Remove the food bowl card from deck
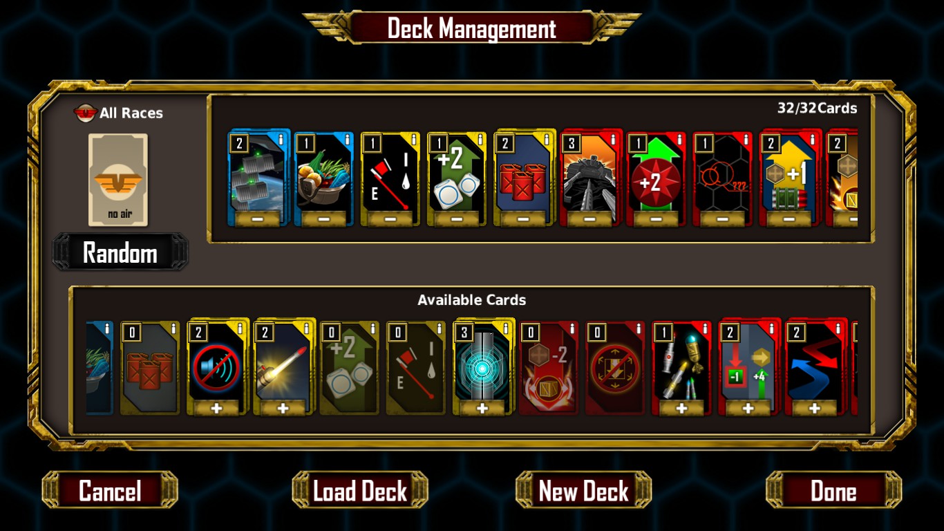 coord(323,219)
